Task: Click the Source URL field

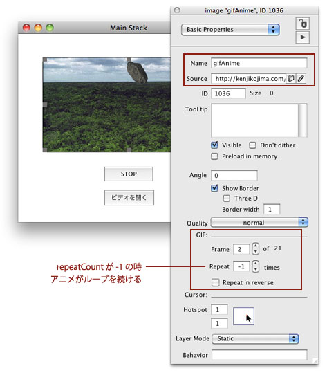Action: (249, 78)
